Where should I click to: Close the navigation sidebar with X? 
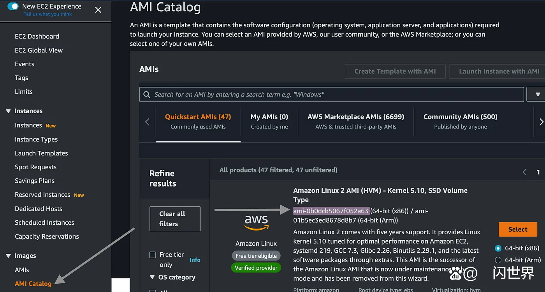pos(98,10)
